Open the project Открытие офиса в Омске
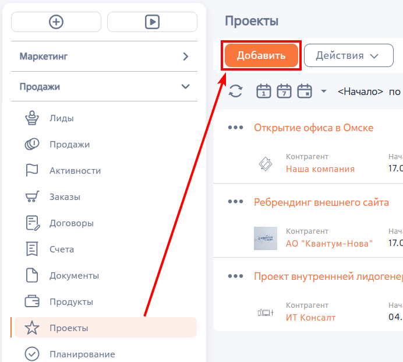This screenshot has height=362, width=403. [x=313, y=128]
